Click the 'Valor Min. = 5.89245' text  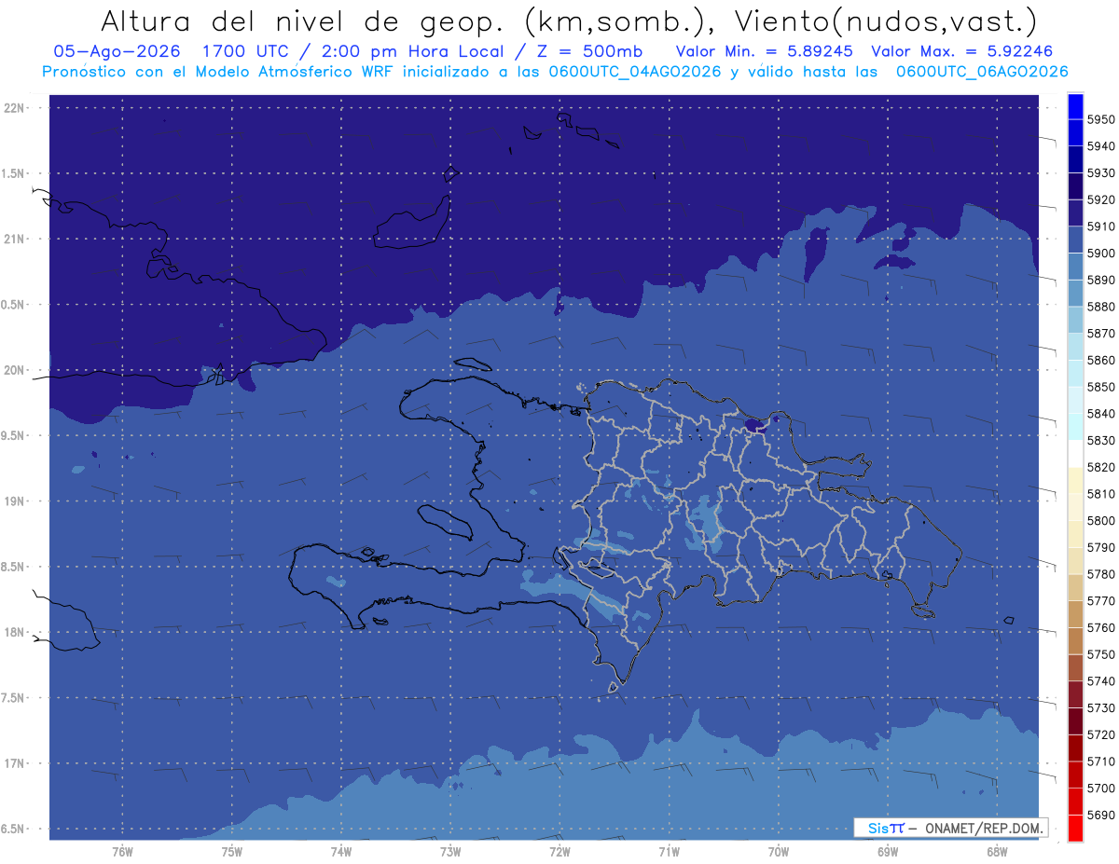tap(764, 51)
